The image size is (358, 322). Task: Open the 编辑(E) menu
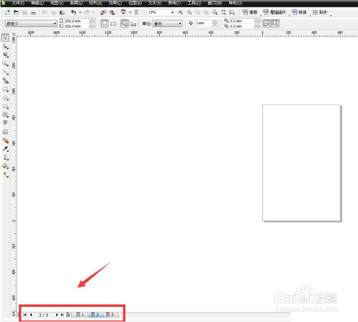pos(37,3)
